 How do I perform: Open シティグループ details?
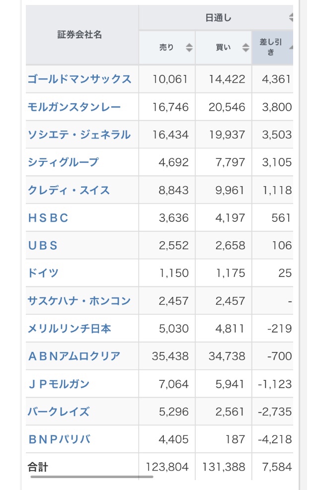63,162
